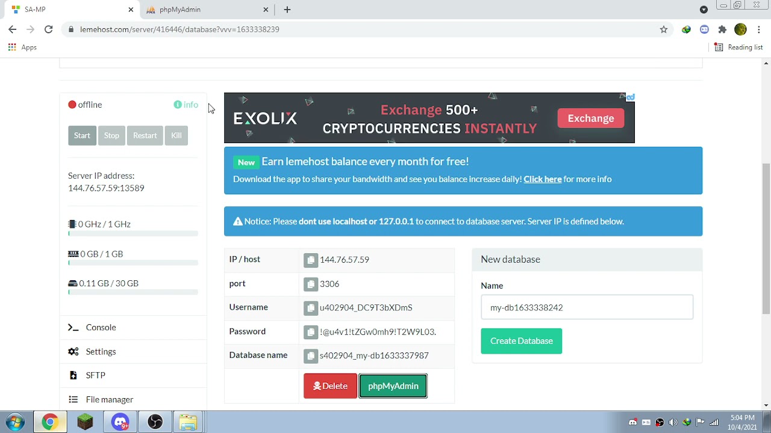The width and height of the screenshot is (771, 433).
Task: Copy the Database name value icon
Action: click(x=311, y=356)
